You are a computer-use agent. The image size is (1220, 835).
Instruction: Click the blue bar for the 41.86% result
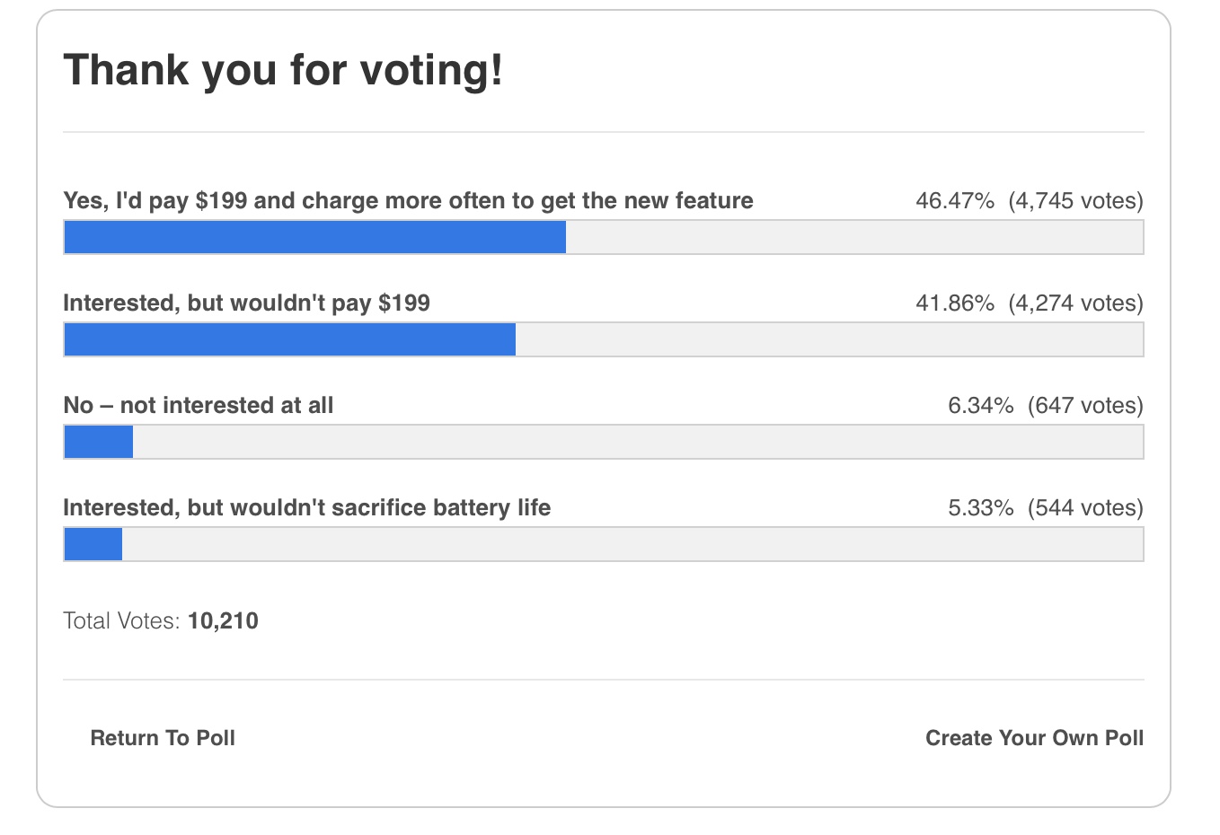pos(289,339)
